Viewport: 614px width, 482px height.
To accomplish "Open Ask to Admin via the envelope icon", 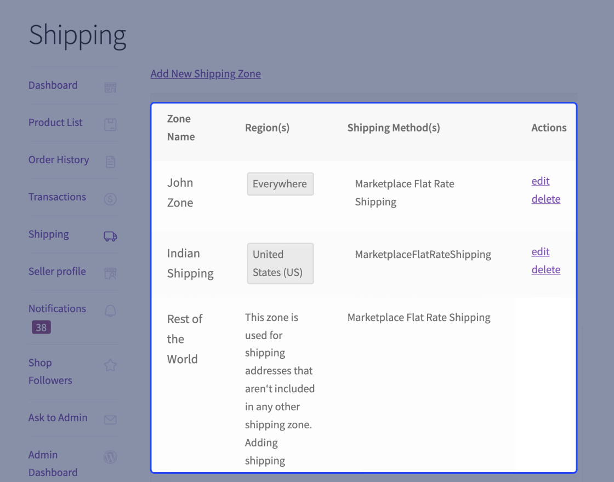I will pos(110,420).
